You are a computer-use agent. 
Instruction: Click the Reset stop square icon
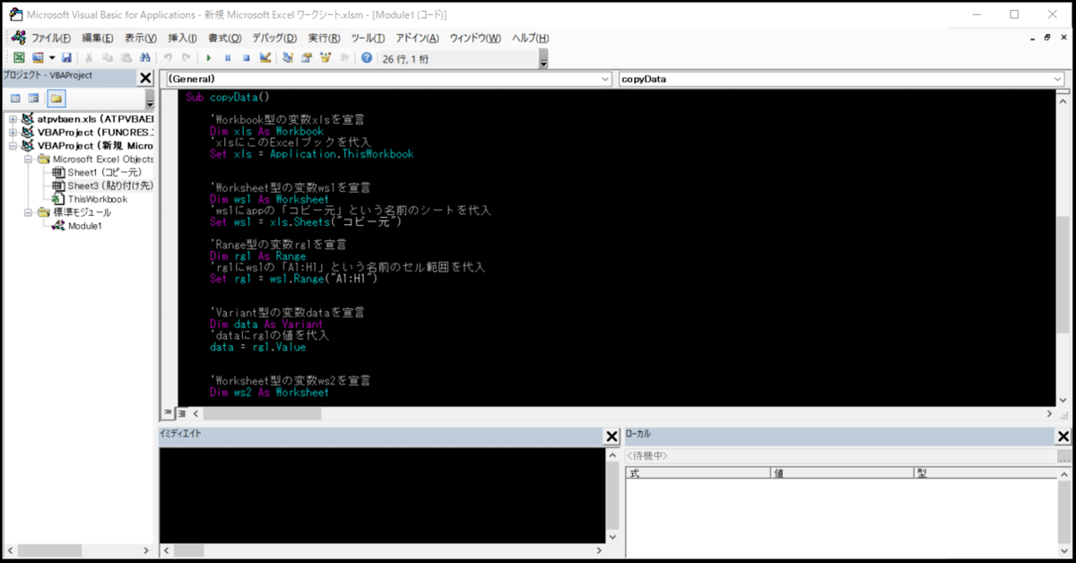tap(246, 57)
